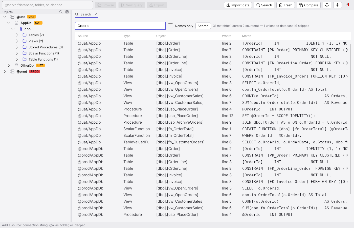Click the Stored Procedures folder icon
Image resolution: width=354 pixels, height=228 pixels.
point(25,47)
